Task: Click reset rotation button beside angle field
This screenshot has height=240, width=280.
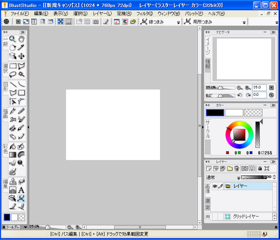Action: [271, 95]
